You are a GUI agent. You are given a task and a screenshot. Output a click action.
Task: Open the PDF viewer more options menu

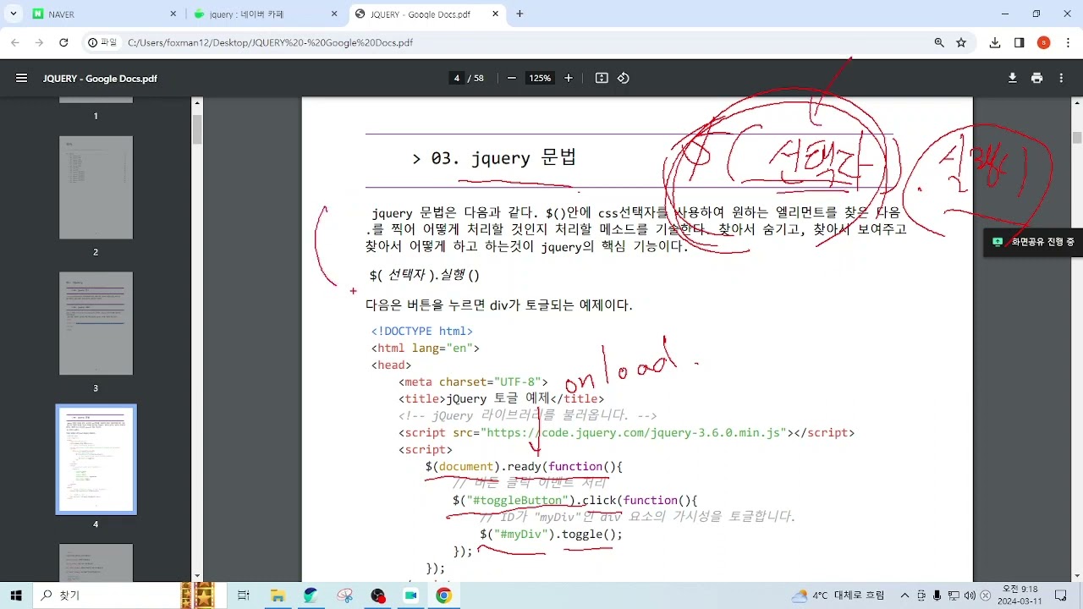[x=1063, y=78]
